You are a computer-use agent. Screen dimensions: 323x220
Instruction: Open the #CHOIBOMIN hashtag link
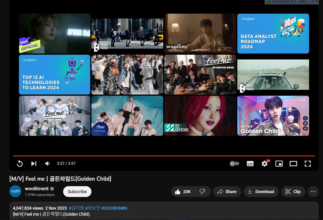coord(114,208)
